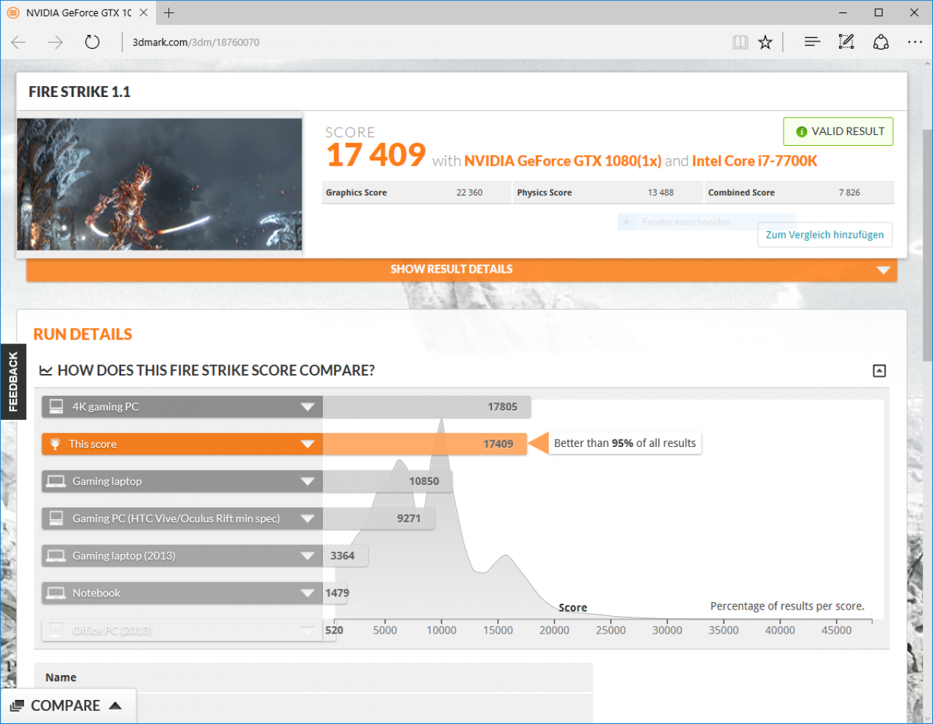Click the 20000 tick label on the score axis
933x724 pixels.
pyautogui.click(x=555, y=631)
